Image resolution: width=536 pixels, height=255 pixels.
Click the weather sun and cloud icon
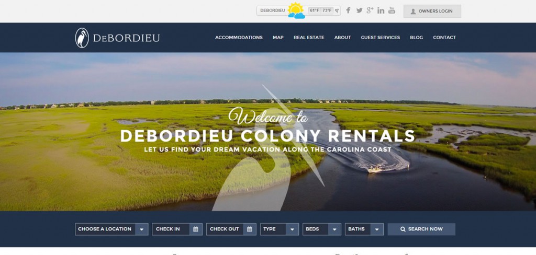click(x=296, y=10)
